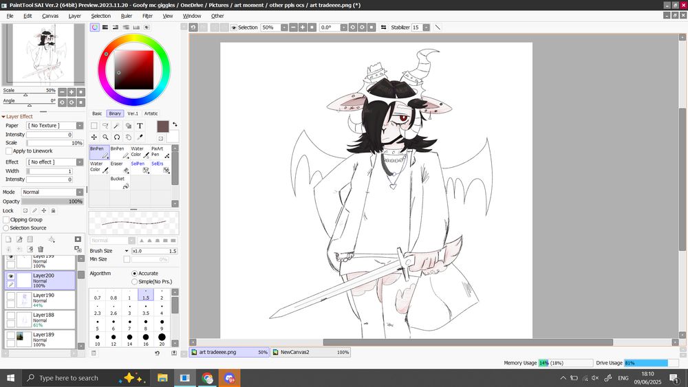Enable the Clipping Group checkbox
Screen dimensions: 688x387
6,219
